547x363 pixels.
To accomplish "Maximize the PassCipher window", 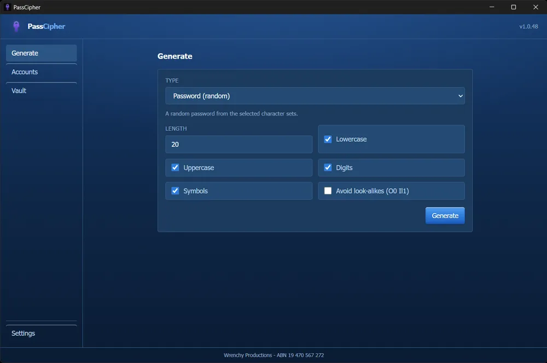I will click(x=513, y=7).
